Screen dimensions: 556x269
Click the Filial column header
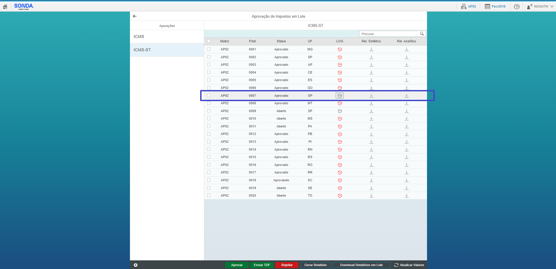point(253,41)
